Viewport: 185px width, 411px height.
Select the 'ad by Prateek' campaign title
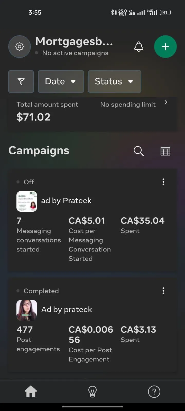pos(66,201)
